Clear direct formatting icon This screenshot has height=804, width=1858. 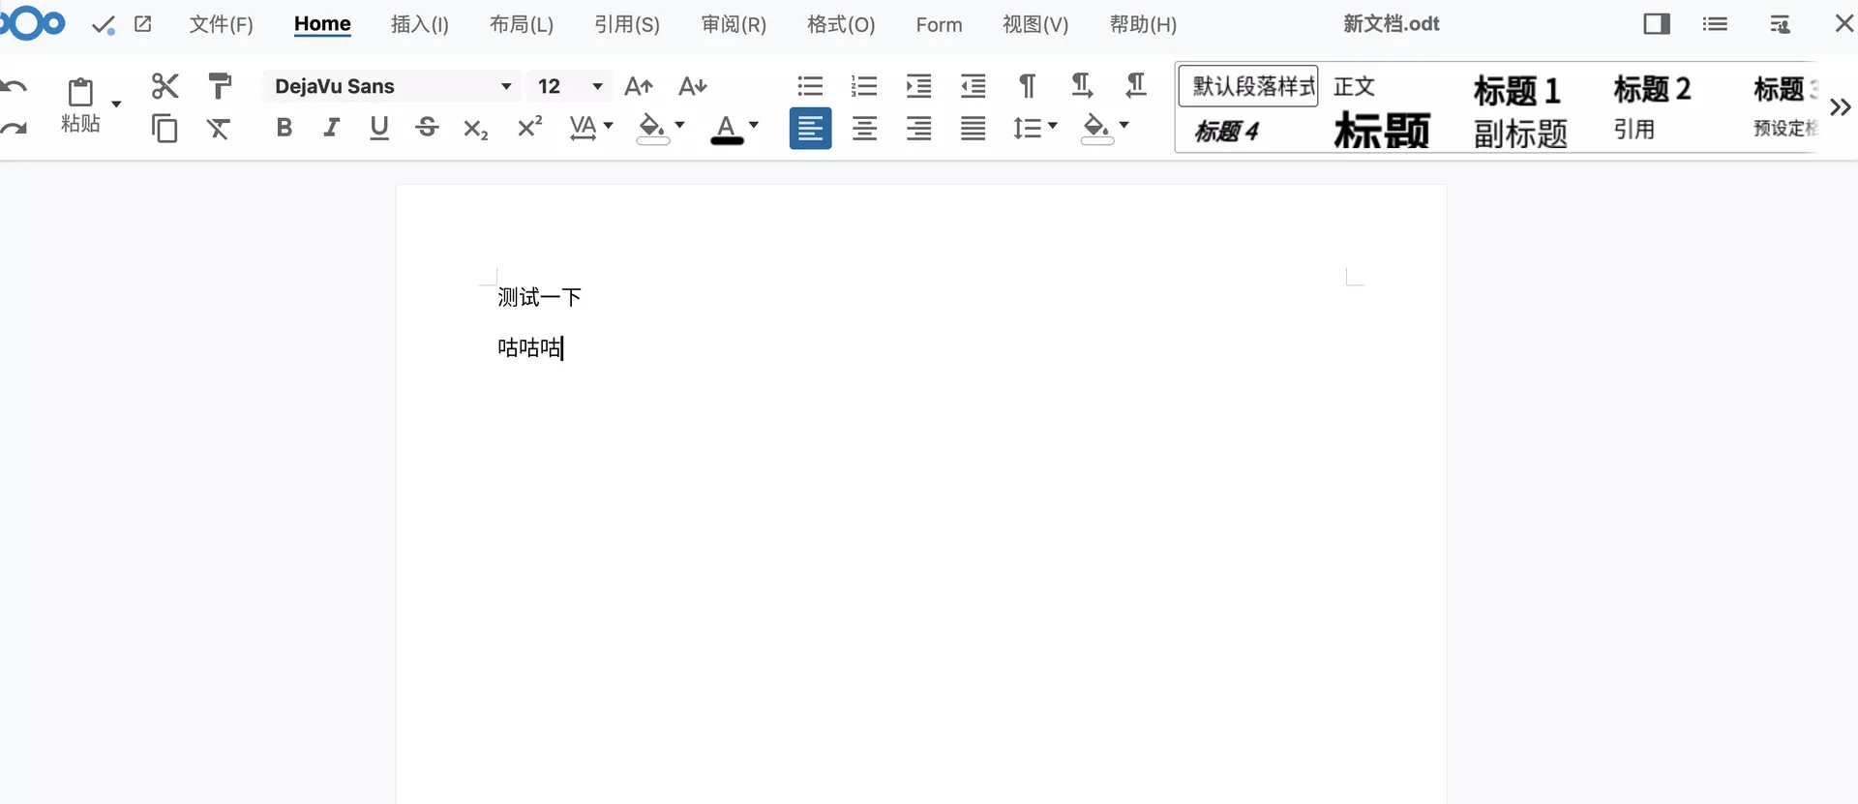click(x=220, y=128)
